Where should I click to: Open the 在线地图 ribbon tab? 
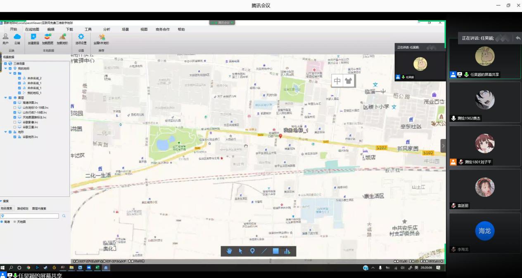point(32,29)
